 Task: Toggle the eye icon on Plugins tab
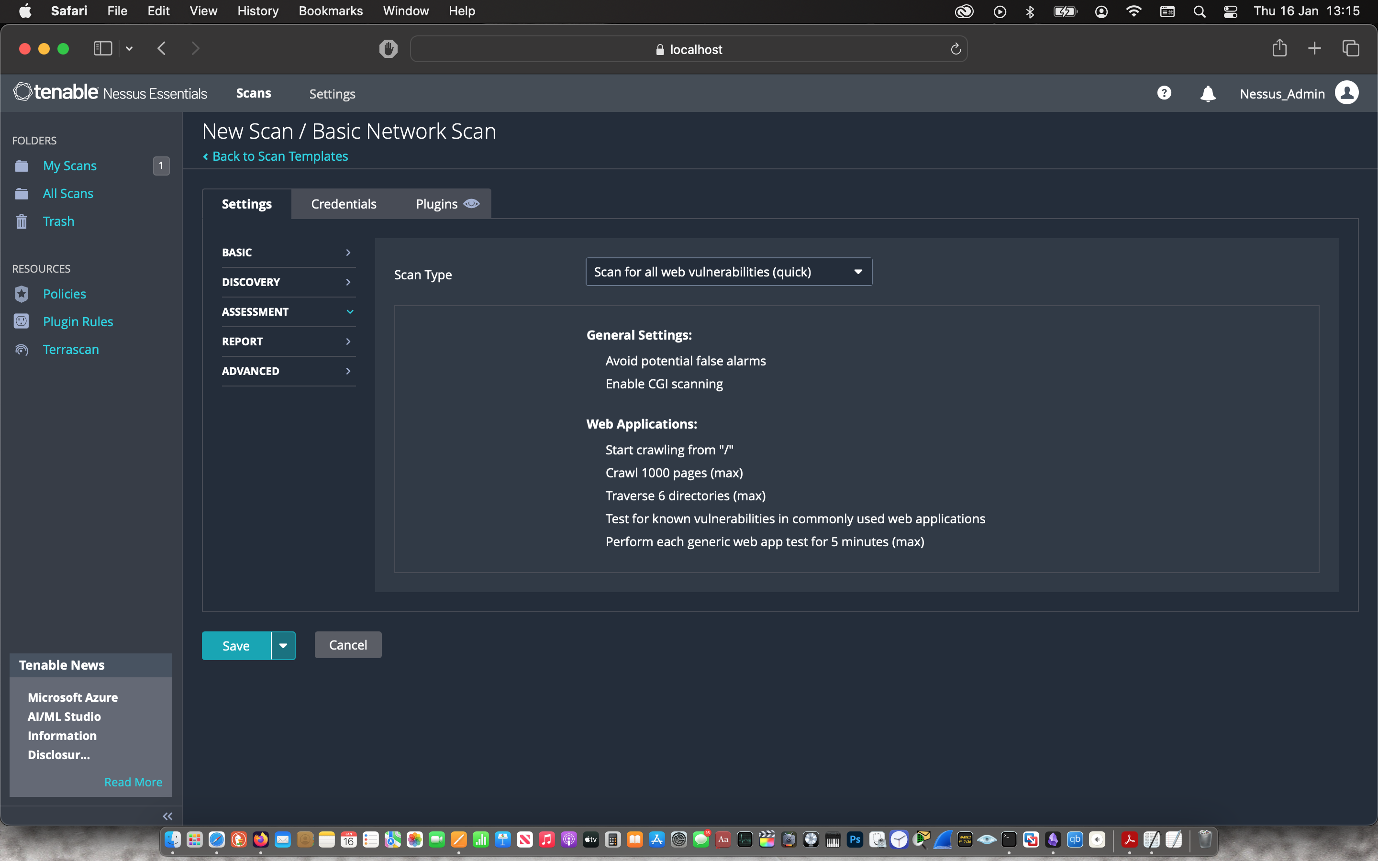(x=471, y=204)
